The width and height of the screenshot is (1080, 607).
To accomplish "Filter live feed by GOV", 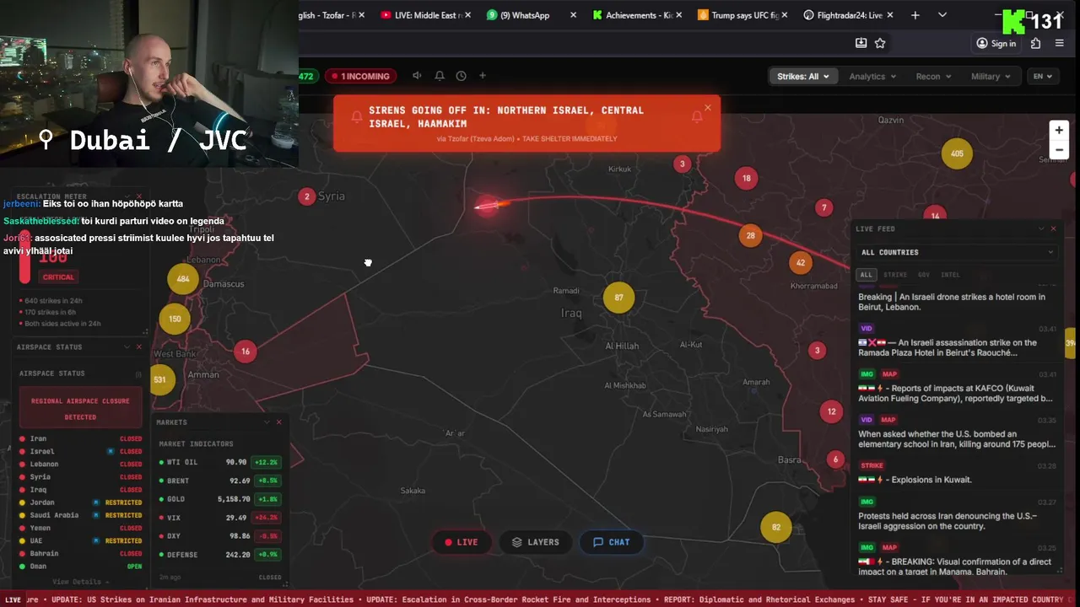I will tap(924, 275).
